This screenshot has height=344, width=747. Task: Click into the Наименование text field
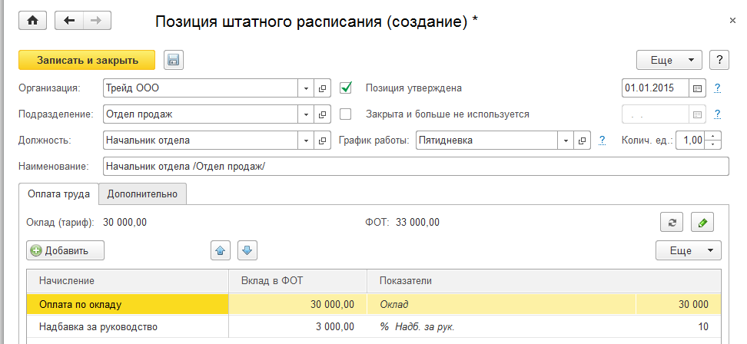pyautogui.click(x=415, y=167)
